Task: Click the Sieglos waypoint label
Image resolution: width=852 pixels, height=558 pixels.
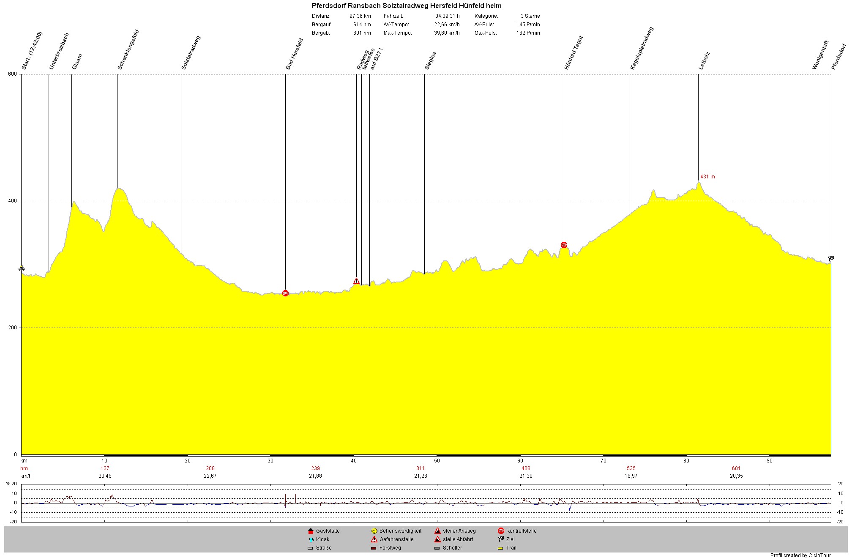Action: point(430,61)
